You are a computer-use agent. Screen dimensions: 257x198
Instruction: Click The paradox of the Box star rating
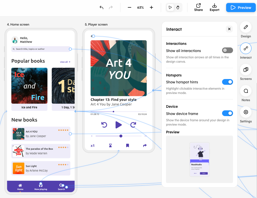[x=63, y=147]
